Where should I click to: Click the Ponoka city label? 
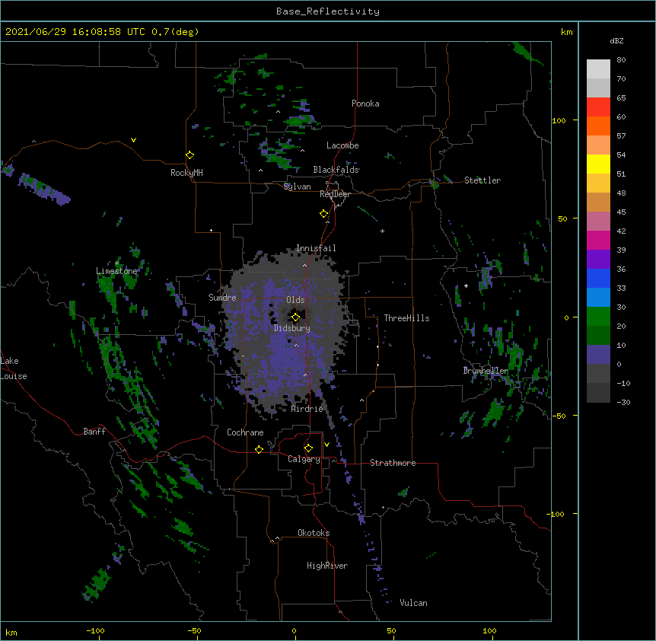coord(365,104)
